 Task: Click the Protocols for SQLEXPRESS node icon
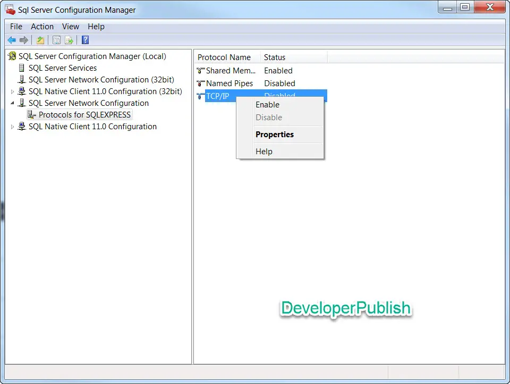[31, 115]
